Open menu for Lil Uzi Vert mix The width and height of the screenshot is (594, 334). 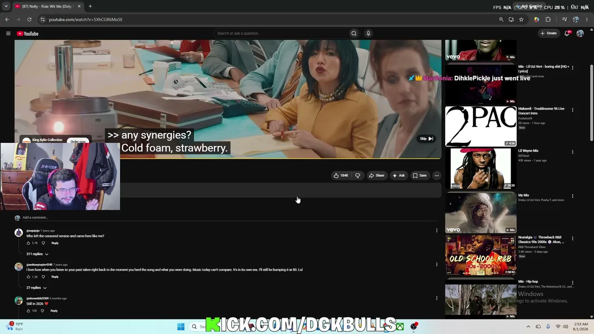[573, 68]
